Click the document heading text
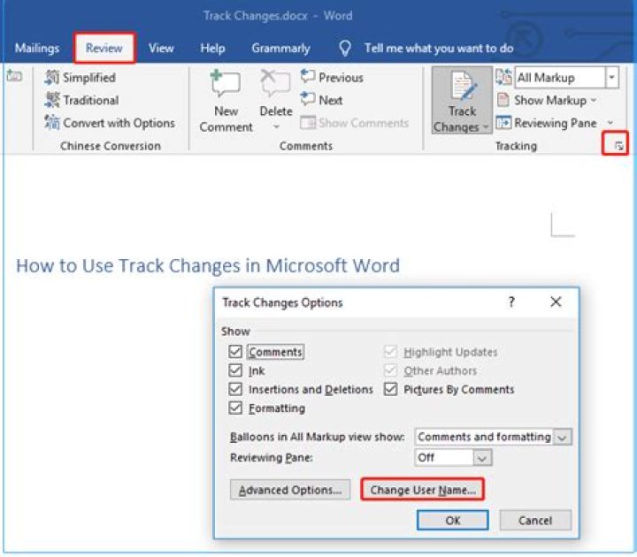This screenshot has height=557, width=637. (x=208, y=265)
